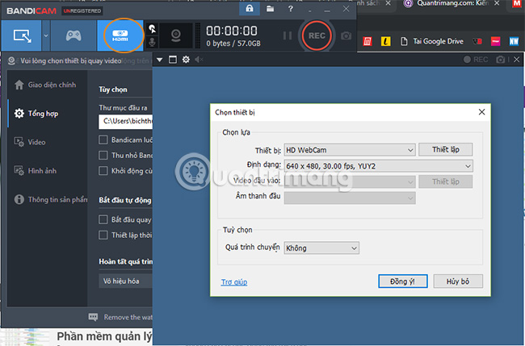Open the screen mode dropdown arrow
Image resolution: width=525 pixels, height=346 pixels.
point(46,35)
